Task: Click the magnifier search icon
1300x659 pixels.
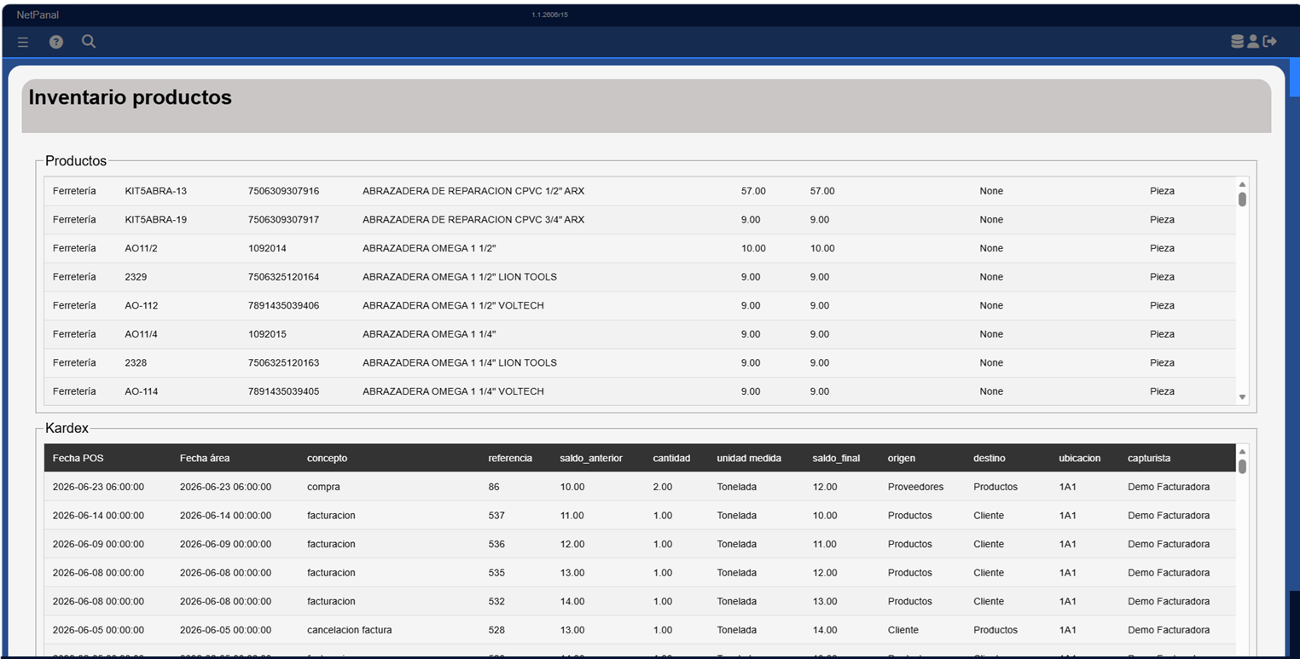Action: click(89, 41)
